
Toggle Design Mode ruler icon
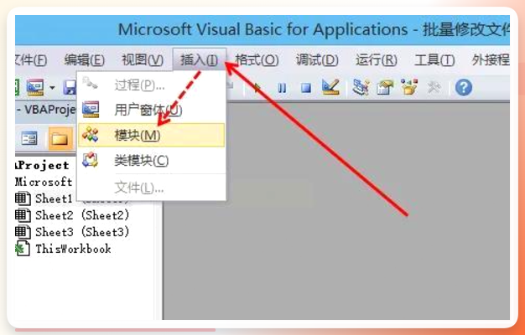coord(330,87)
